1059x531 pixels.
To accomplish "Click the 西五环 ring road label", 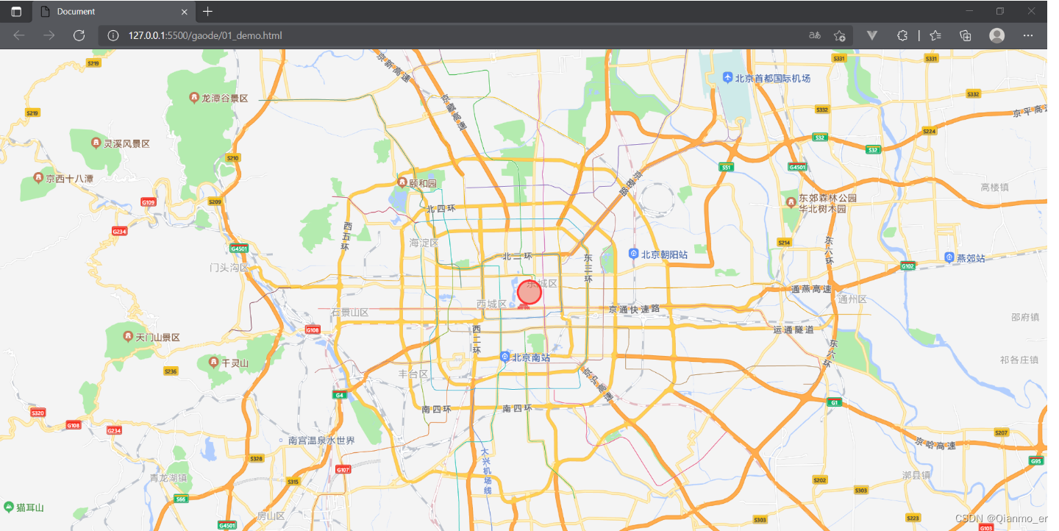I will pos(346,237).
